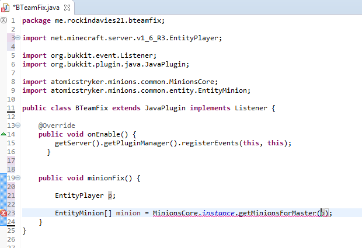Click the italic 'instance' field on line 23

pos(218,213)
